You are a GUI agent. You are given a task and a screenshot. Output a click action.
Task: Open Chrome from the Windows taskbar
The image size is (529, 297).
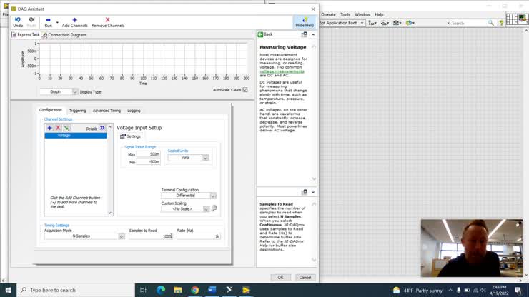point(194,290)
